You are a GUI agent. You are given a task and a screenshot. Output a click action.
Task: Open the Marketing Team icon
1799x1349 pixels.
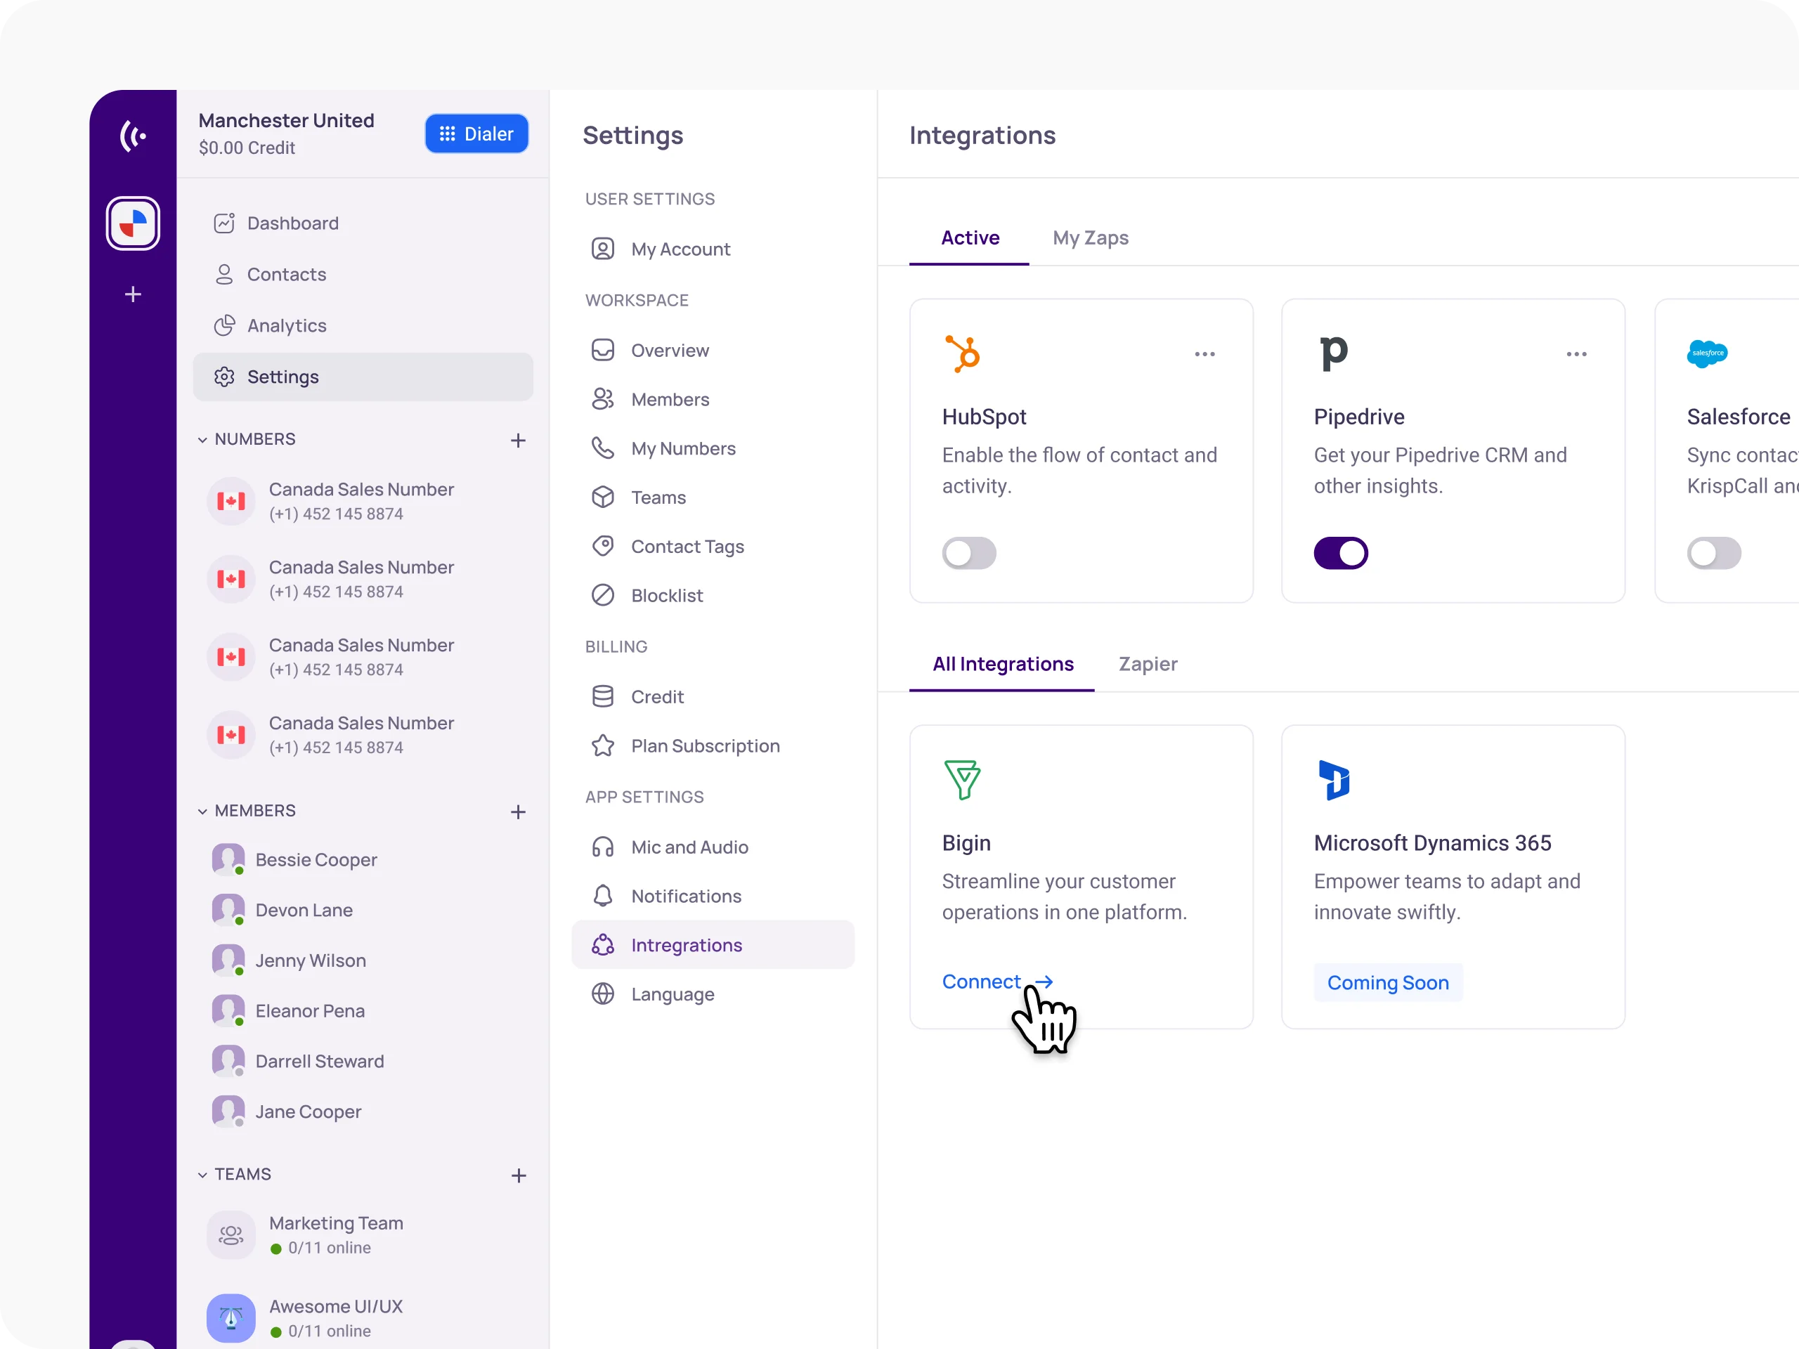point(231,1235)
